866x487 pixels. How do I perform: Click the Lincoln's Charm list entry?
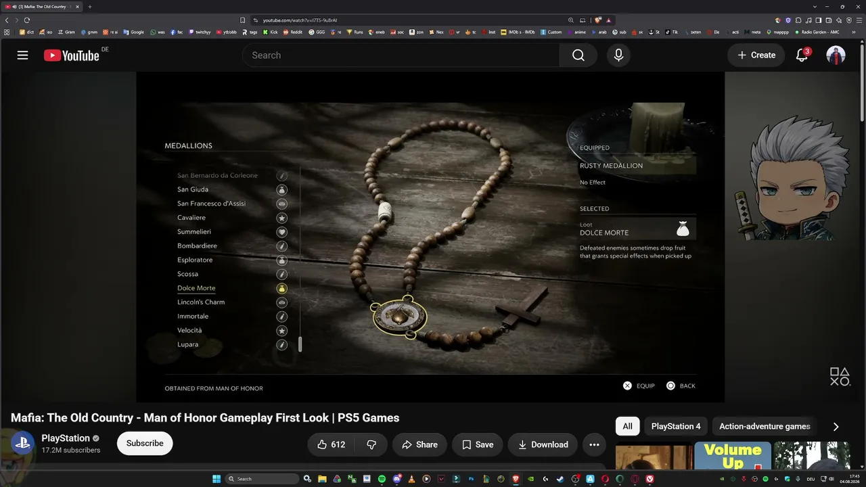coord(201,302)
